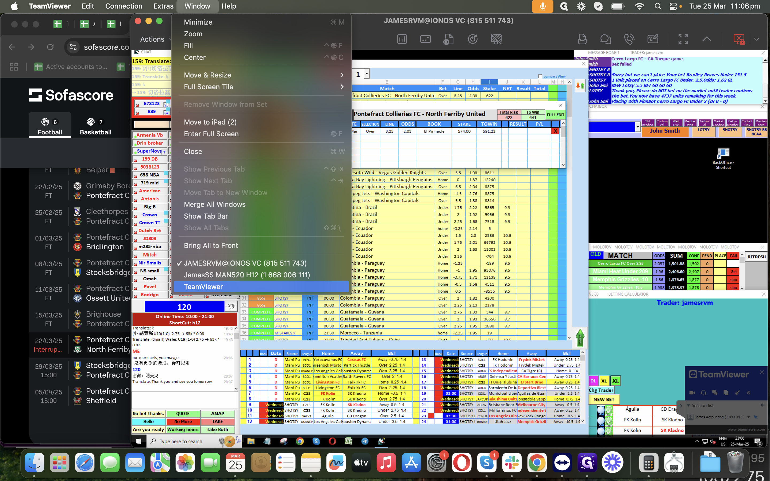Click the magenta DL color button
770x481 pixels.
point(594,381)
